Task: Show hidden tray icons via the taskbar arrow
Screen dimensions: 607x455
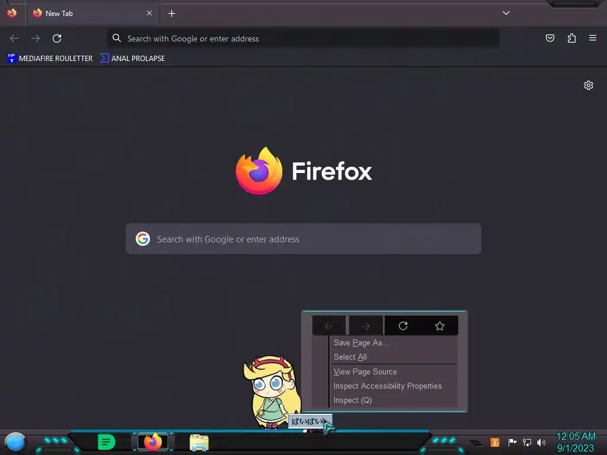Action: click(476, 443)
